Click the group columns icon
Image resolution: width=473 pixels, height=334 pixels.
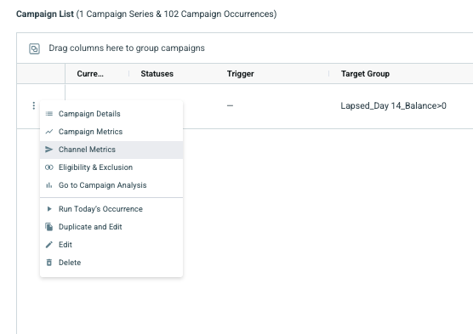[x=34, y=48]
